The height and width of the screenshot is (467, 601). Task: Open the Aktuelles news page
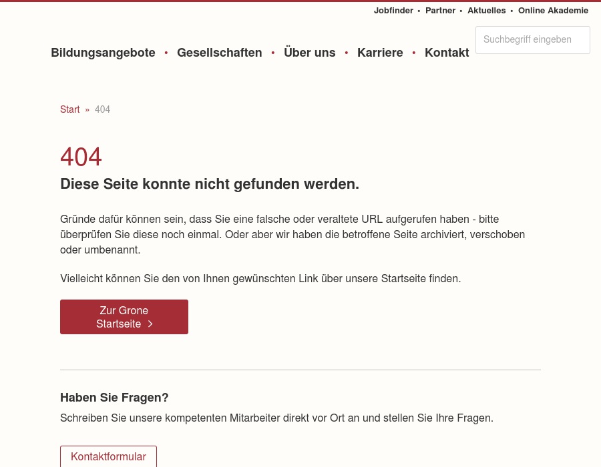click(486, 11)
